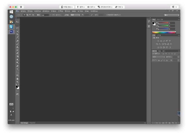Open the File (F) menu

(23, 11)
